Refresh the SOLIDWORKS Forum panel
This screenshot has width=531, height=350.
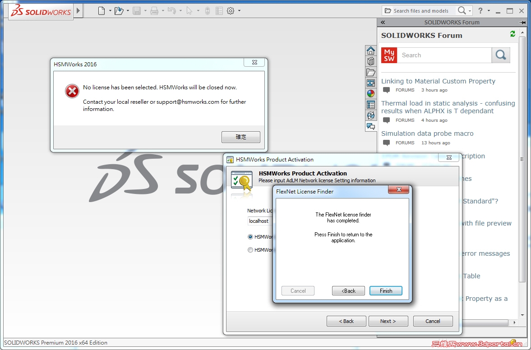coord(513,34)
